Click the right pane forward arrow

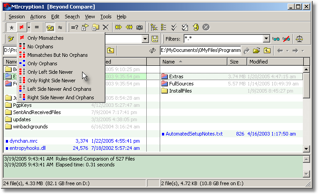[295, 51]
